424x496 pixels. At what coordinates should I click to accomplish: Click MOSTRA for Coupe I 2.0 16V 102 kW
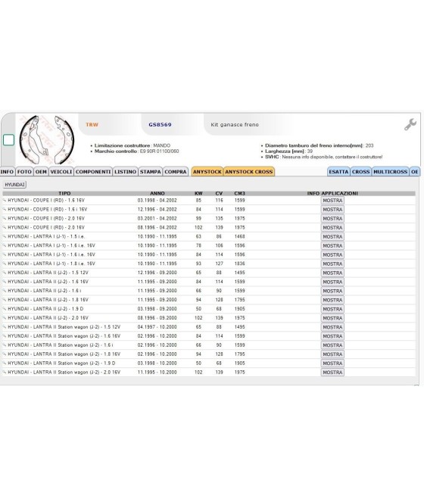point(332,227)
